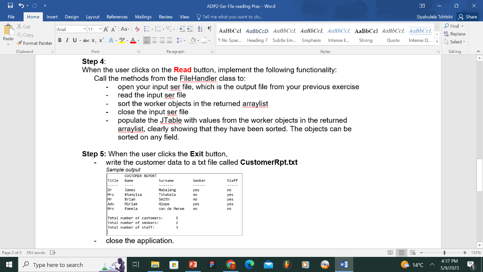Open the References ribbon tab
The image size is (483, 272).
117,17
